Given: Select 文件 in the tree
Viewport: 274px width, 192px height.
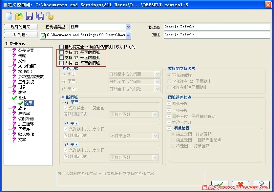Looking at the screenshot, I should point(22,61).
